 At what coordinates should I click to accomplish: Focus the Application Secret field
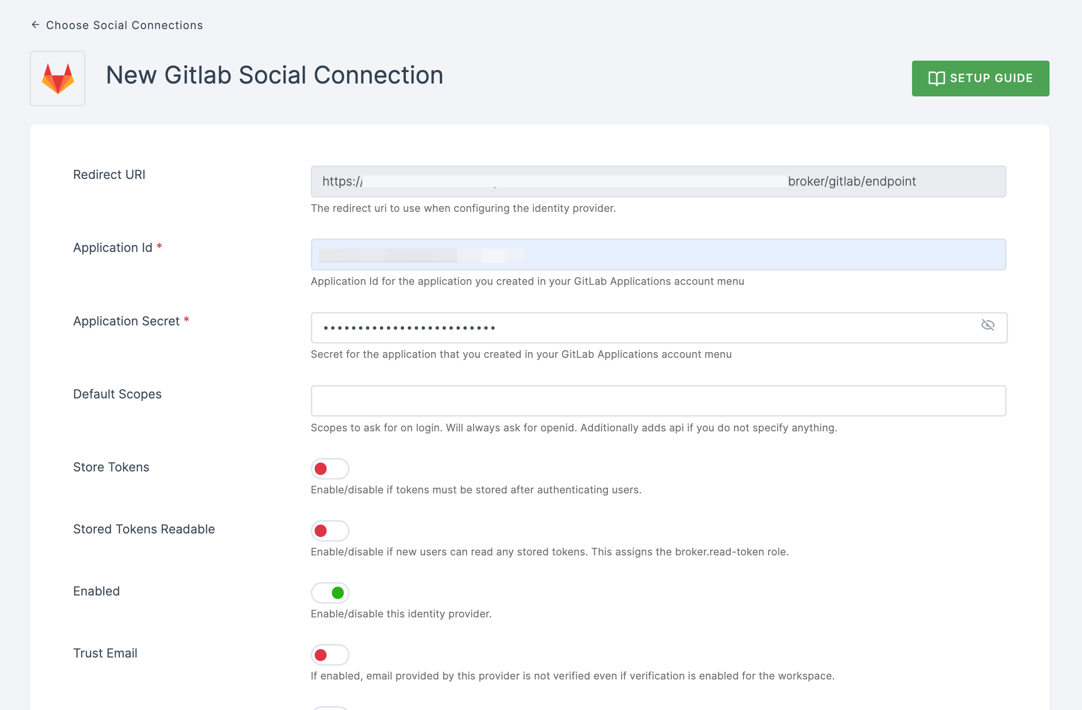(659, 328)
